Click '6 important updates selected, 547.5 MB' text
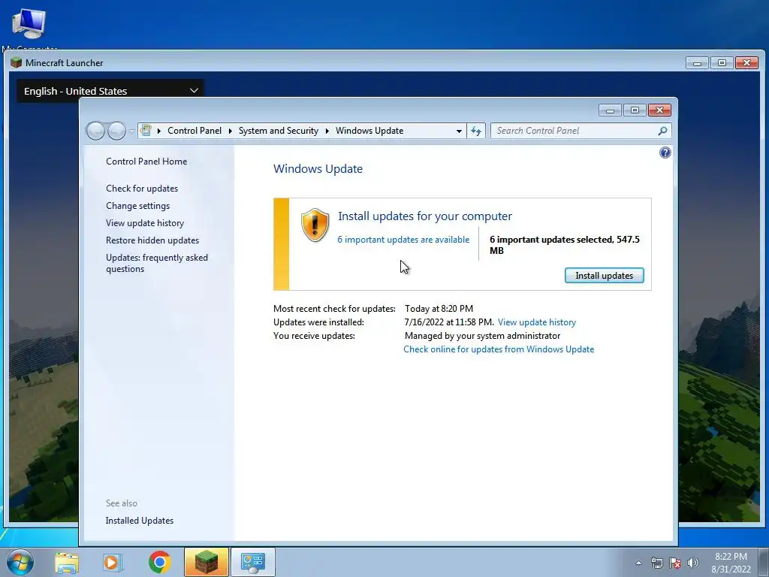The height and width of the screenshot is (577, 769). tap(565, 245)
